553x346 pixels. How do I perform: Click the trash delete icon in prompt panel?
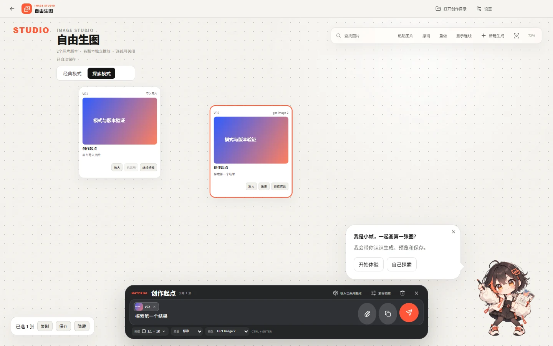[x=402, y=293]
